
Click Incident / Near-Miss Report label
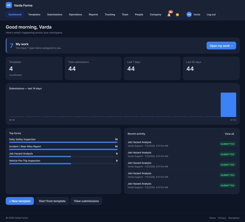pyautogui.click(x=25, y=146)
